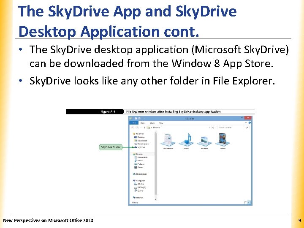
Task: Select Libraries node in navigation pane
Action: 138,154
